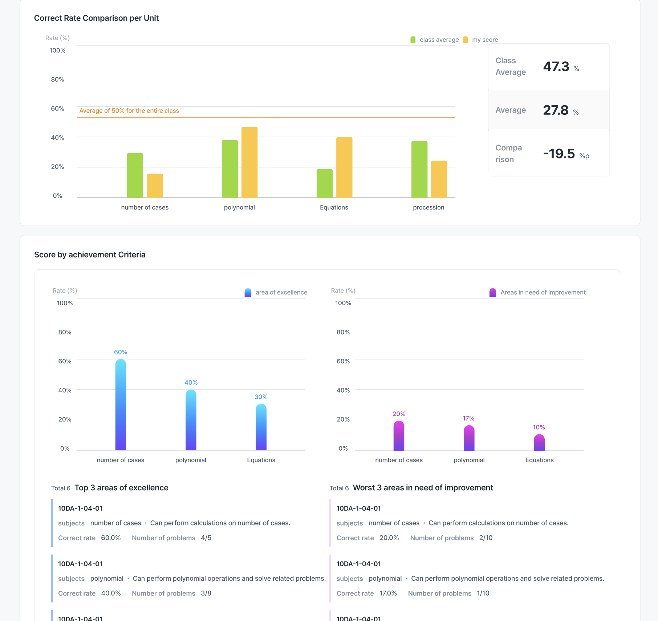Click the green class average bar for Equations
The height and width of the screenshot is (621, 658).
pyautogui.click(x=325, y=183)
